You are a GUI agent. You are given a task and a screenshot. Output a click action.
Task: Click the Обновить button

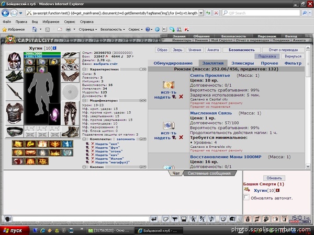274,178
